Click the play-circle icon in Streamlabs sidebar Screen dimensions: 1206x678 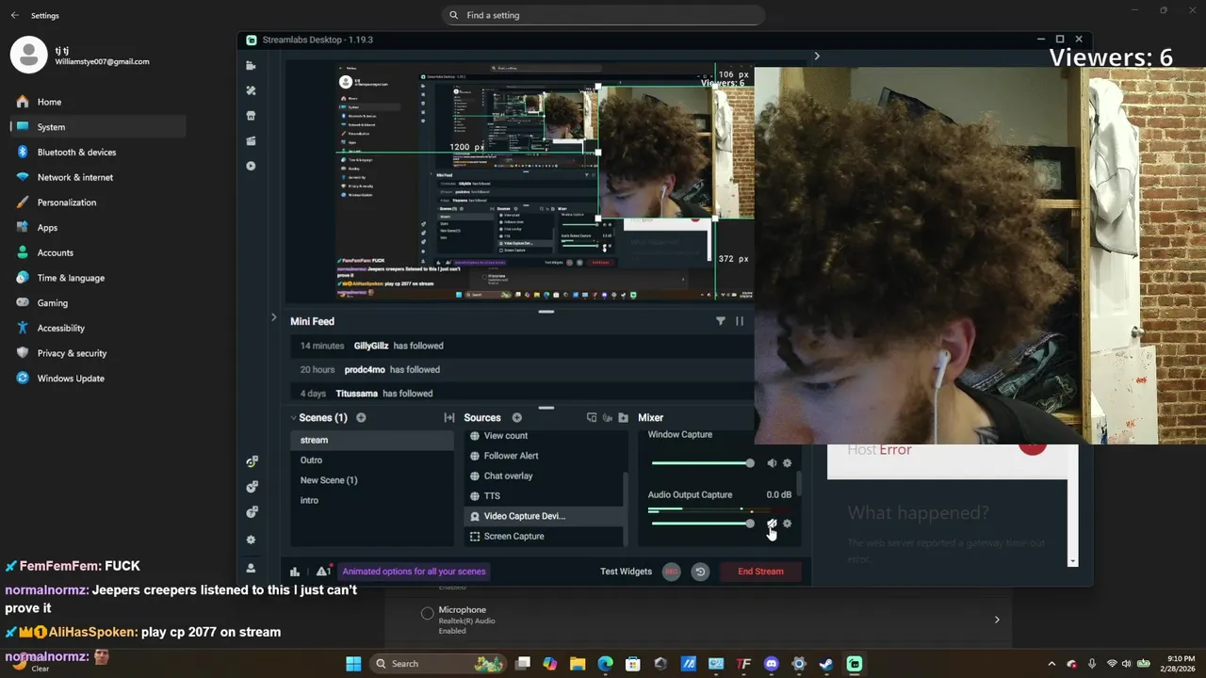(x=251, y=166)
